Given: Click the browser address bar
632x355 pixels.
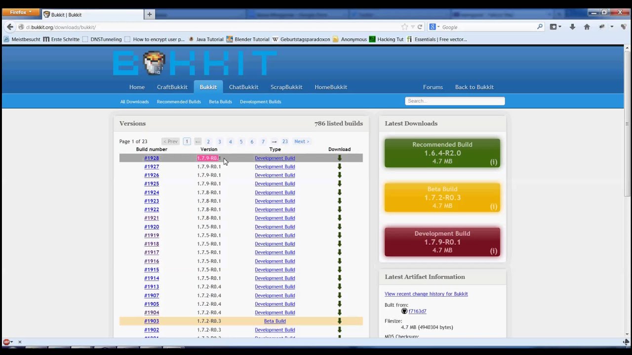Looking at the screenshot, I should point(212,27).
